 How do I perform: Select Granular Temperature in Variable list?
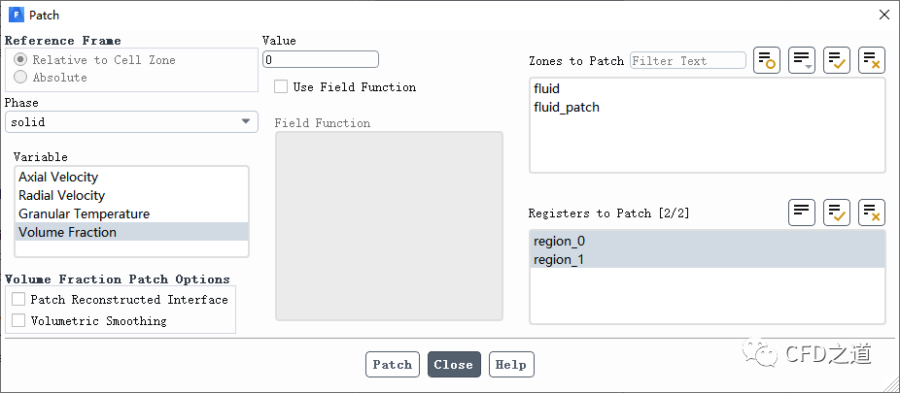point(84,213)
